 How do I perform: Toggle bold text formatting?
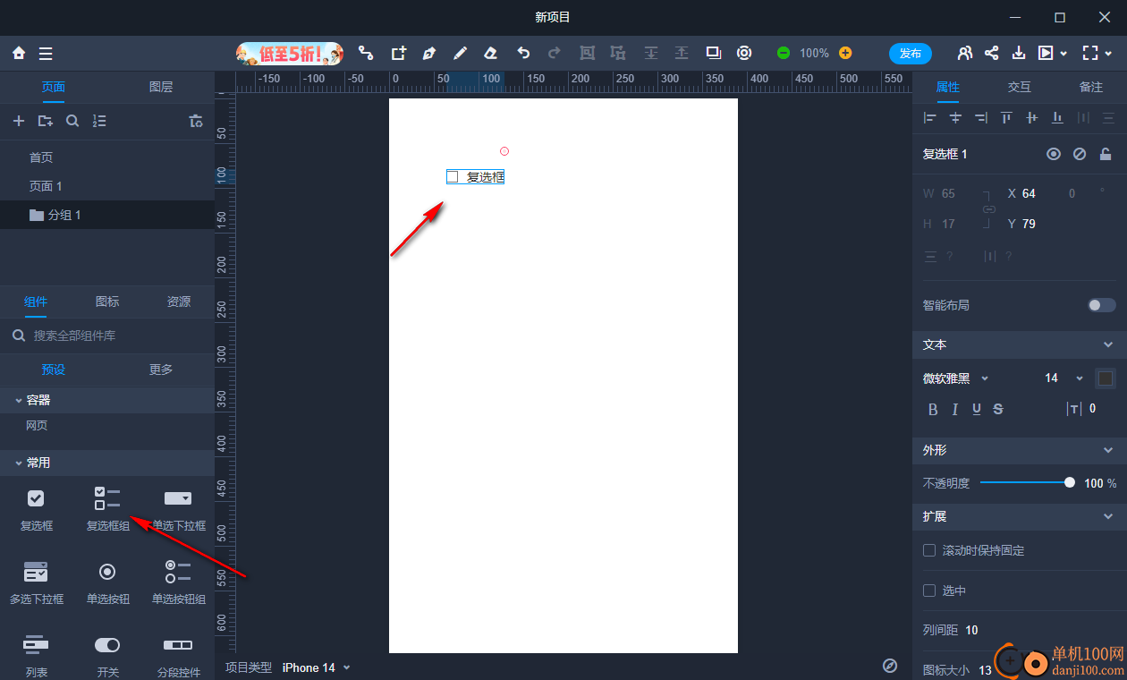(x=933, y=409)
